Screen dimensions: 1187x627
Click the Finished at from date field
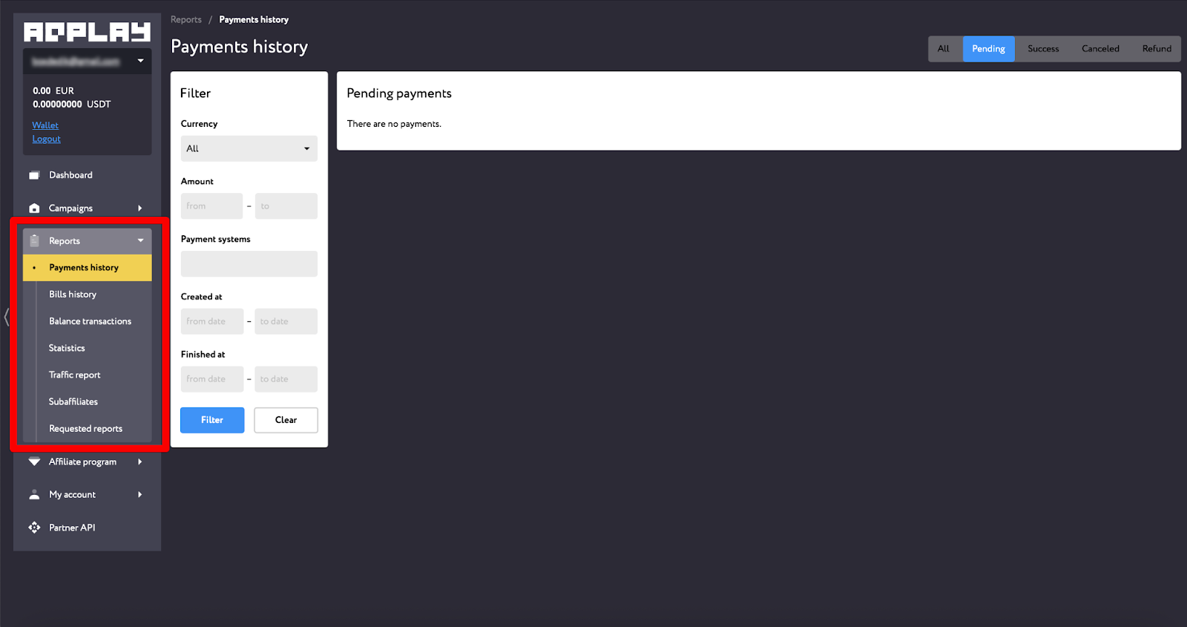pyautogui.click(x=211, y=379)
